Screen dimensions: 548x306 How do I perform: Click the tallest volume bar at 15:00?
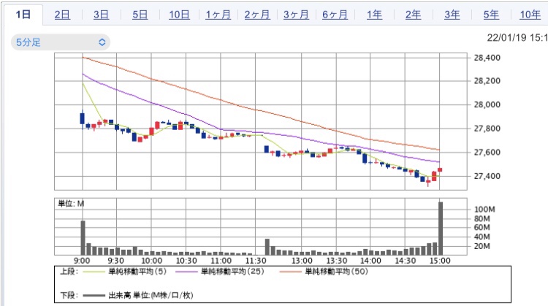pyautogui.click(x=441, y=229)
